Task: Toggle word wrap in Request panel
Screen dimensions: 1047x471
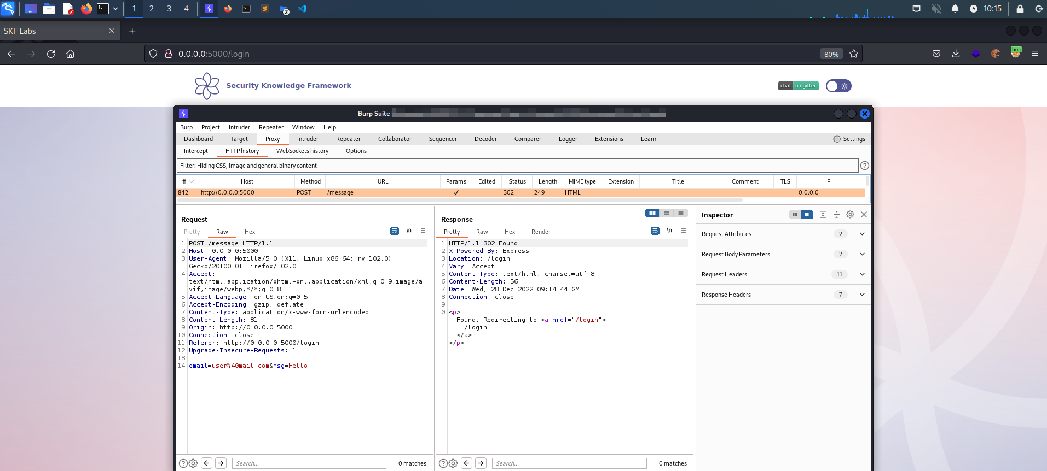Action: pos(394,231)
